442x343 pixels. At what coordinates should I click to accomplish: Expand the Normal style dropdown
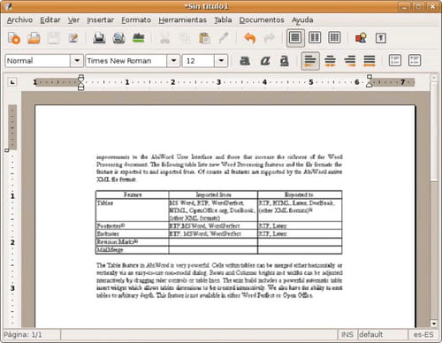(x=77, y=61)
